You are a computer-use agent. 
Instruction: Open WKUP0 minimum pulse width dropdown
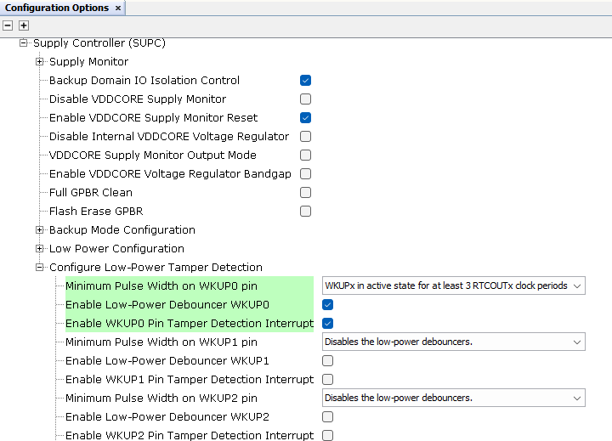pos(453,286)
